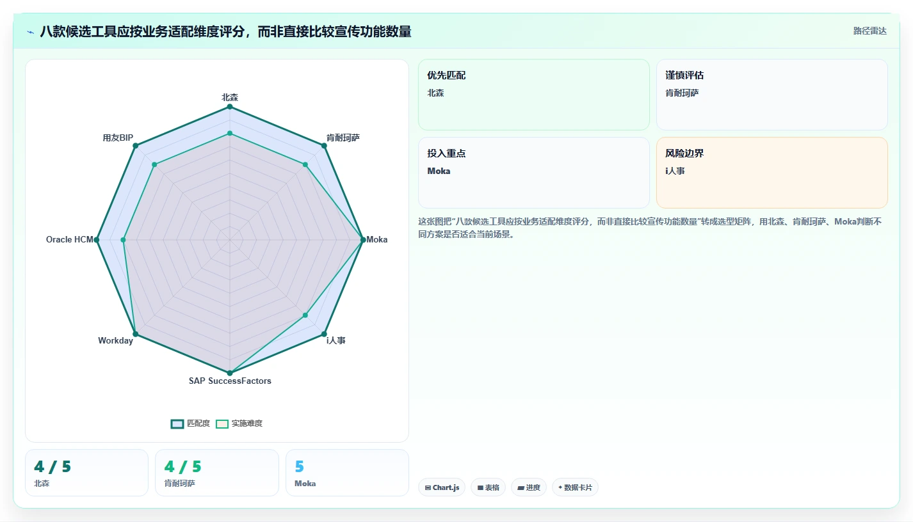This screenshot has height=522, width=913.
Task: Toggle the 匹配度 legend swatch
Action: point(177,423)
